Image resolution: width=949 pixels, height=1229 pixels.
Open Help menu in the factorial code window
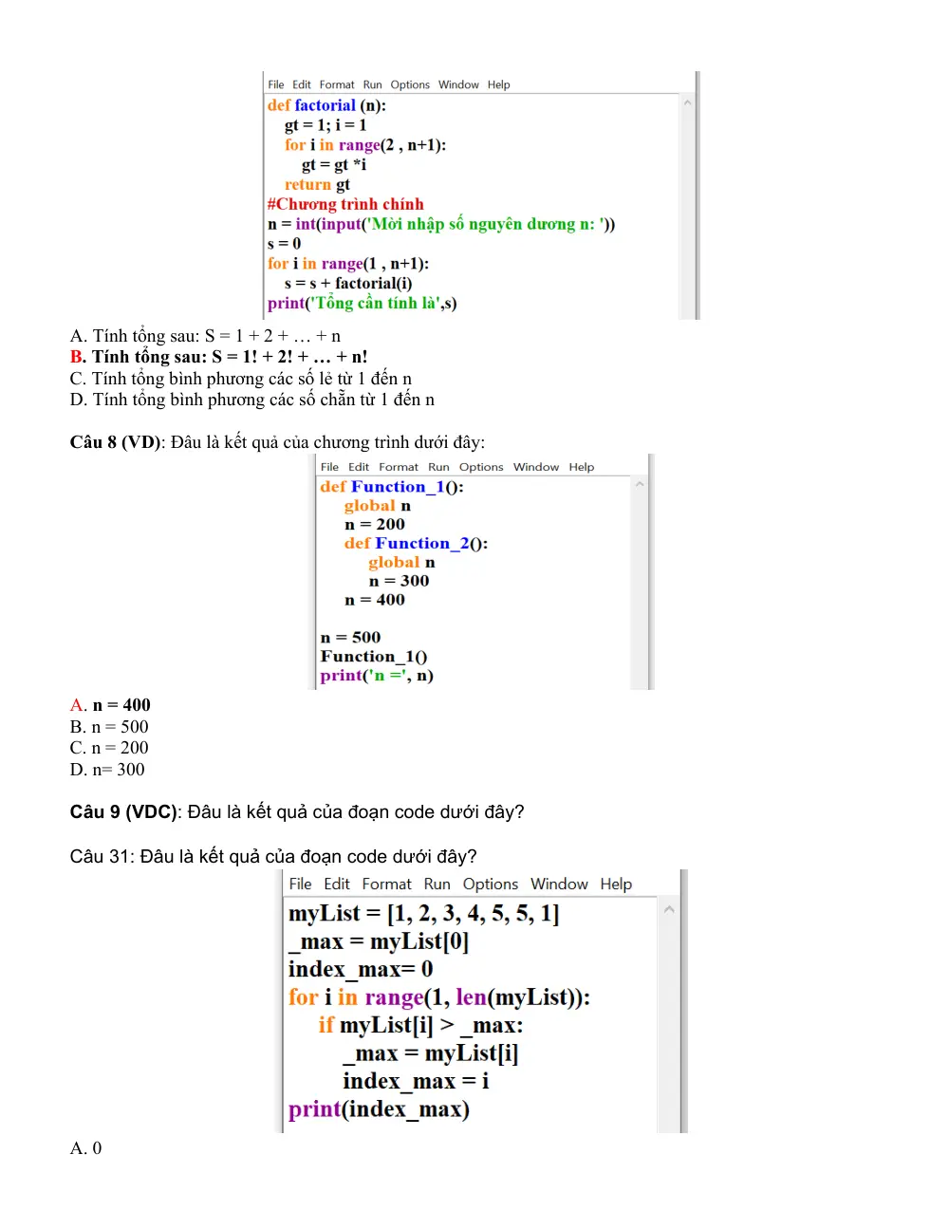coord(499,84)
